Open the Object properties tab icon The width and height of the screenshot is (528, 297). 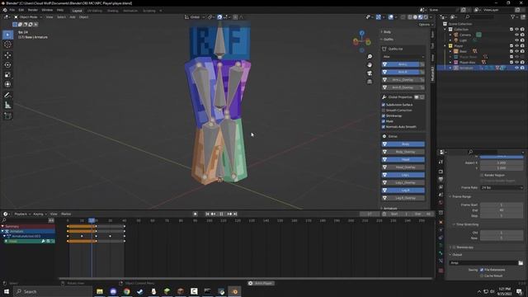[441, 222]
